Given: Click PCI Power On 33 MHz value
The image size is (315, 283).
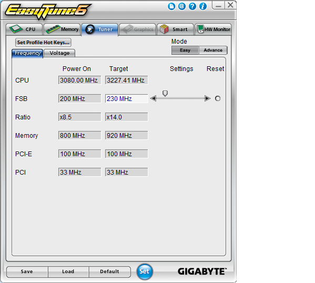Looking at the screenshot, I should coord(80,172).
